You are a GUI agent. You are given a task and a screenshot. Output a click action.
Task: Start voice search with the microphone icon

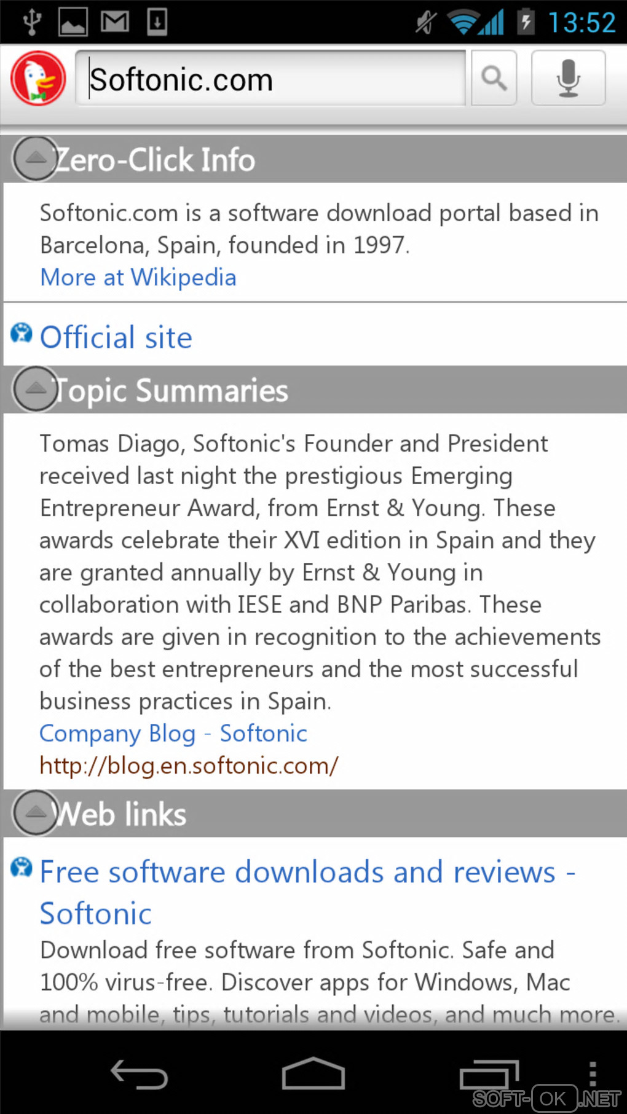click(568, 79)
